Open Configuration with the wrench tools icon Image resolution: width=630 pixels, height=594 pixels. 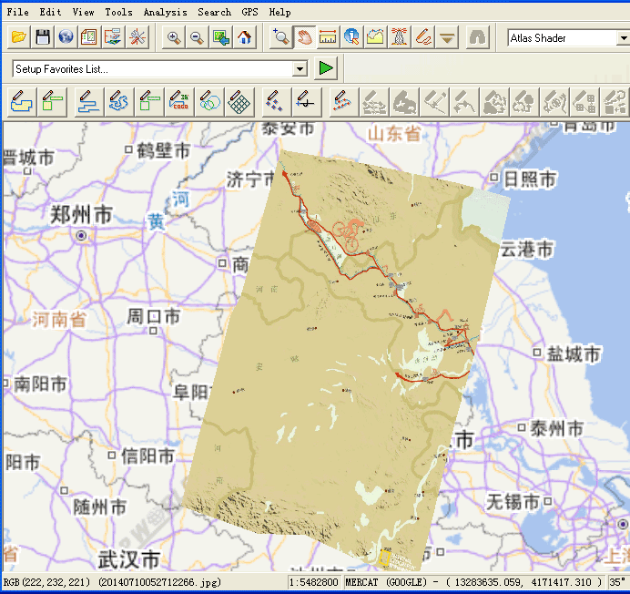point(137,37)
